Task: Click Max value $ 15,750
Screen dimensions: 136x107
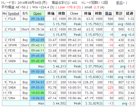Action: point(59,24)
